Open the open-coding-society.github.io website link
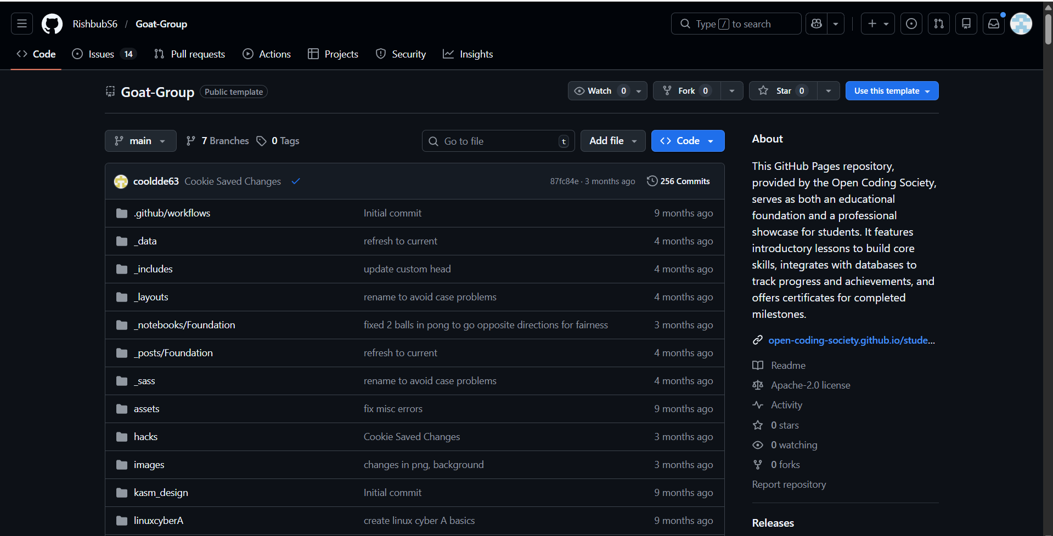1053x536 pixels. click(852, 340)
